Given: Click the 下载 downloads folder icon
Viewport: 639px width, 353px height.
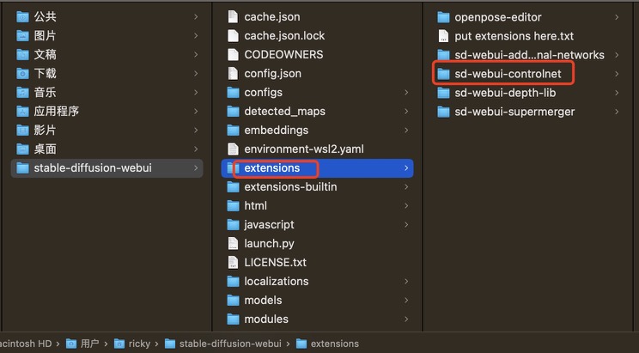Looking at the screenshot, I should pyautogui.click(x=23, y=73).
